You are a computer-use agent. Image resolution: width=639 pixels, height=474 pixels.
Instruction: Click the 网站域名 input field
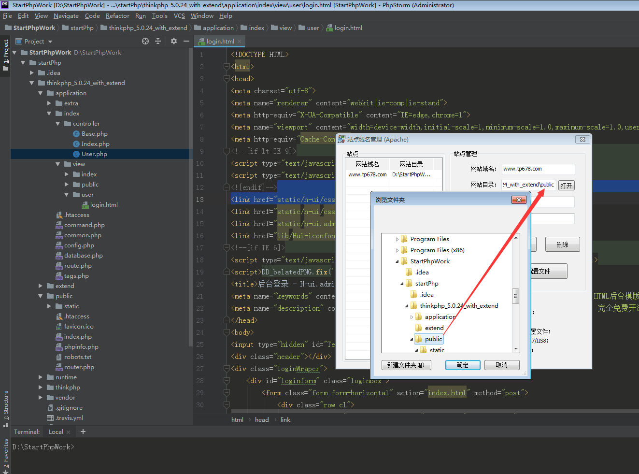538,169
